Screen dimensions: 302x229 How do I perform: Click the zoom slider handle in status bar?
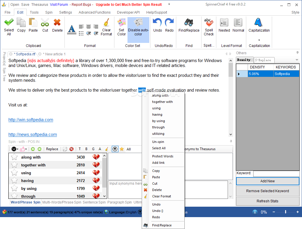[x=285, y=212]
